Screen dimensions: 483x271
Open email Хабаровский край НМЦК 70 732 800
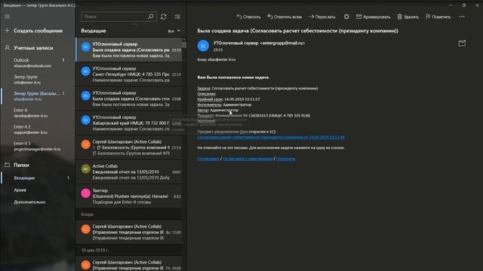tap(129, 123)
